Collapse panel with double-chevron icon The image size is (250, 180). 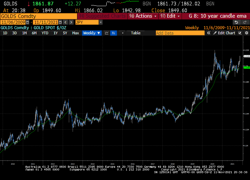point(209,33)
